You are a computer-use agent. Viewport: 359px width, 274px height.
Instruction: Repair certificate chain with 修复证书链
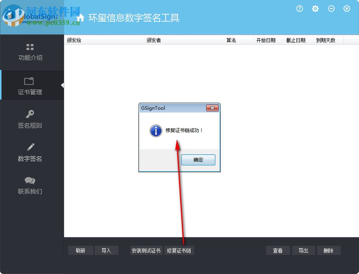click(x=179, y=251)
